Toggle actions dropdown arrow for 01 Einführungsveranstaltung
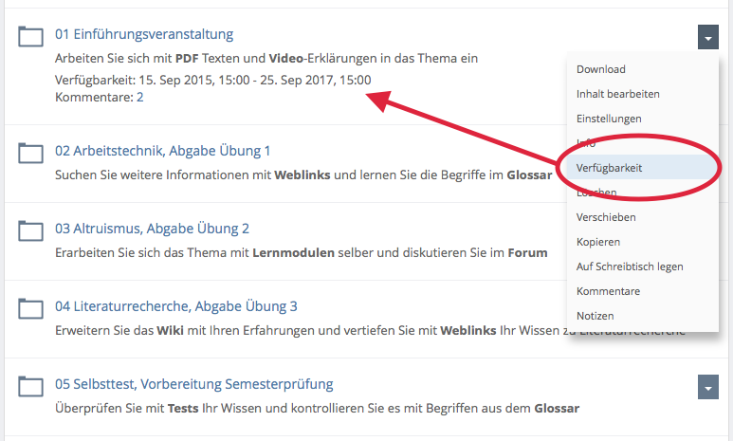 tap(707, 37)
